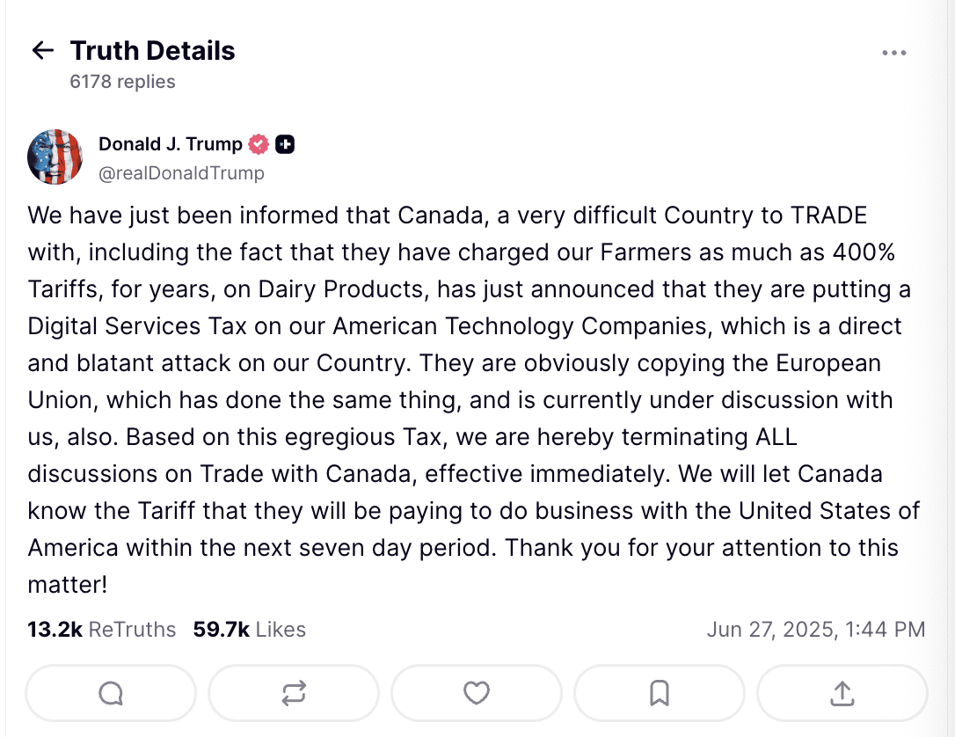Go back using the left arrow
This screenshot has height=737, width=955.
point(42,51)
